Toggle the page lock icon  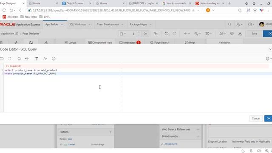tap(156, 34)
